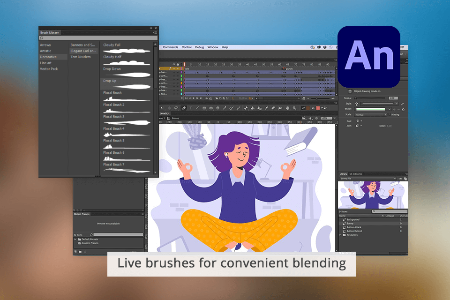The image size is (450, 300).
Task: Select the Oval tool
Action: (x=211, y=108)
